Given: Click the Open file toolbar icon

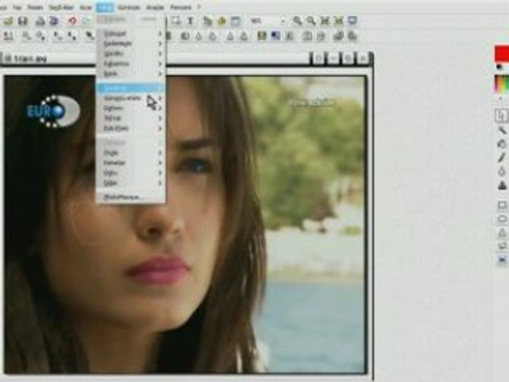Looking at the screenshot, I should pyautogui.click(x=8, y=21).
